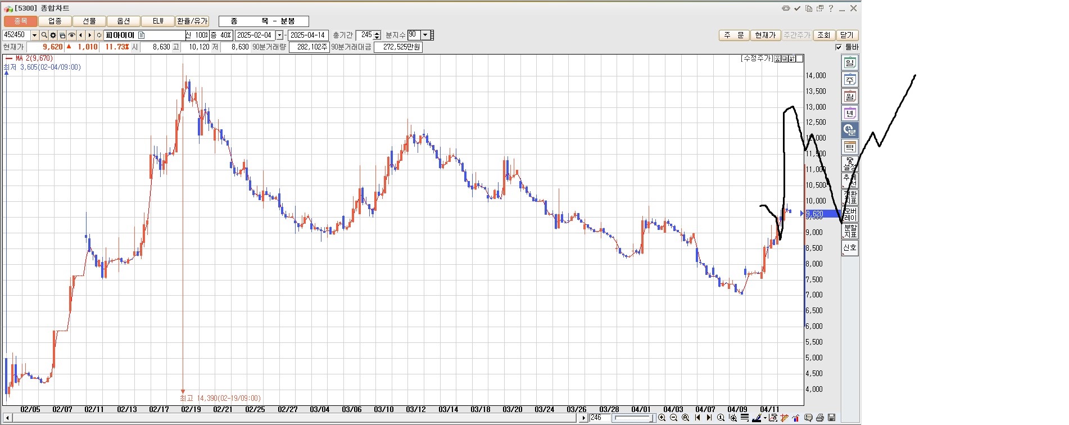This screenshot has width=1069, height=425.
Task: Toggle the 툴바 checkbox
Action: coord(839,47)
